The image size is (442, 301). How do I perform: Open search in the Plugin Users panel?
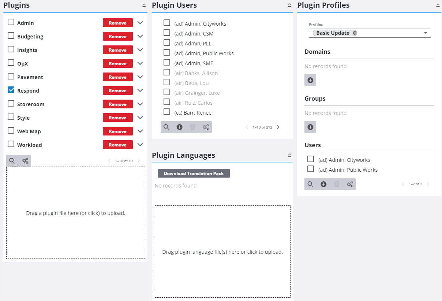(x=166, y=127)
